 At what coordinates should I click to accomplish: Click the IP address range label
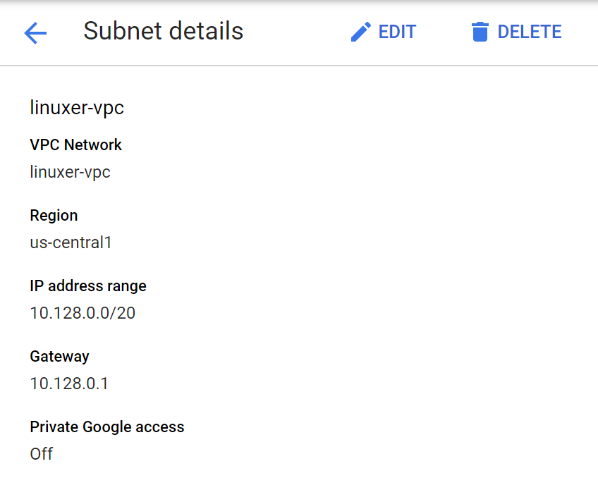88,286
